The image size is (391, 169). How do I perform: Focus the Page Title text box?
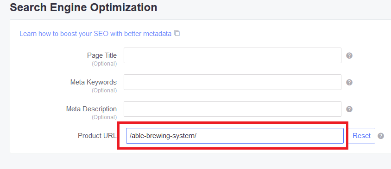point(233,55)
